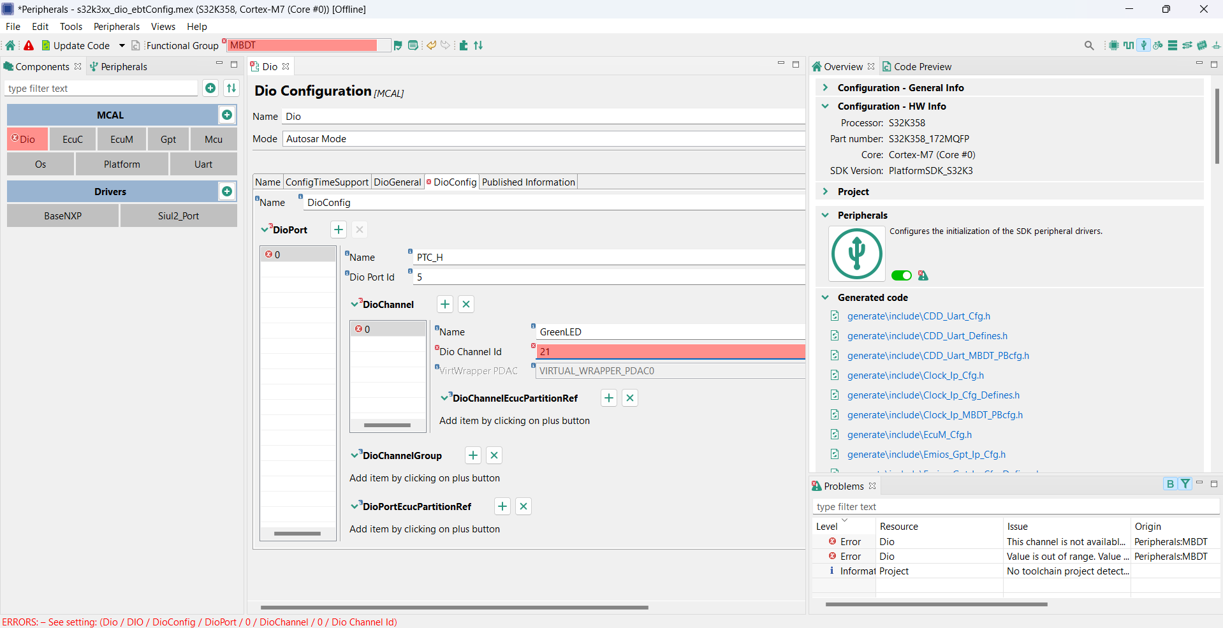Enable the filter icon in the Problems panel
This screenshot has width=1223, height=628.
tap(1185, 484)
